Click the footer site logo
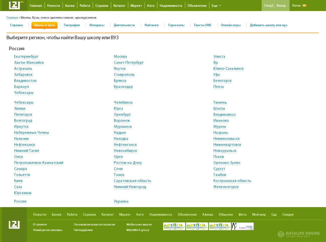 click(x=14, y=224)
